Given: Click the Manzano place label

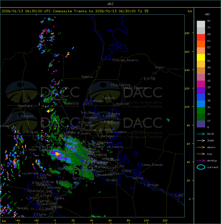Looking at the screenshot, I should tap(22, 208).
